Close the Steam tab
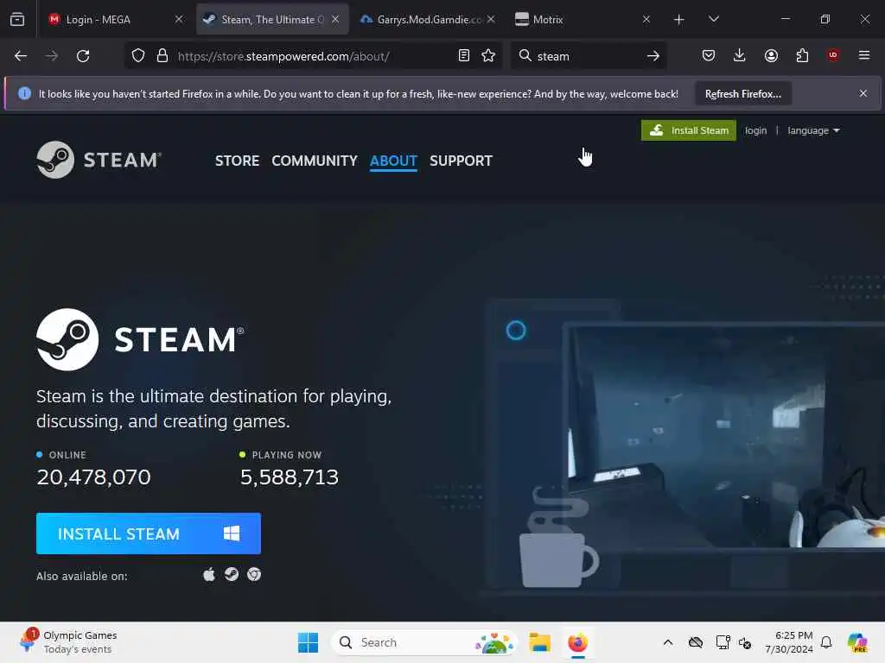Image resolution: width=885 pixels, height=663 pixels. point(335,19)
